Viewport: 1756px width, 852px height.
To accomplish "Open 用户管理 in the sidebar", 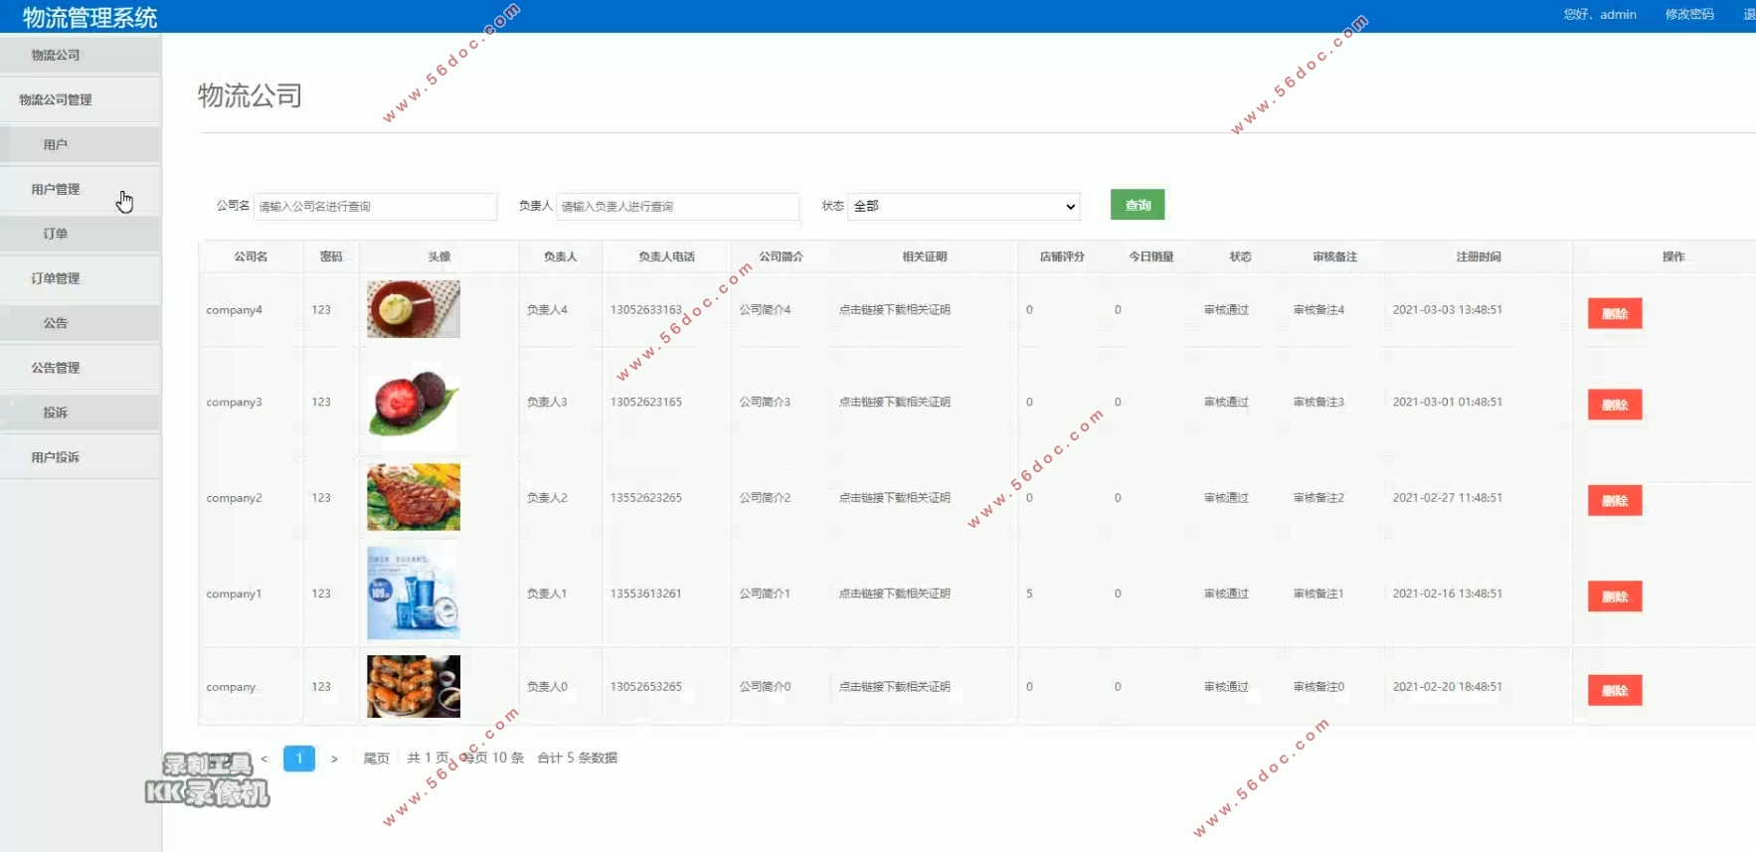I will 56,189.
